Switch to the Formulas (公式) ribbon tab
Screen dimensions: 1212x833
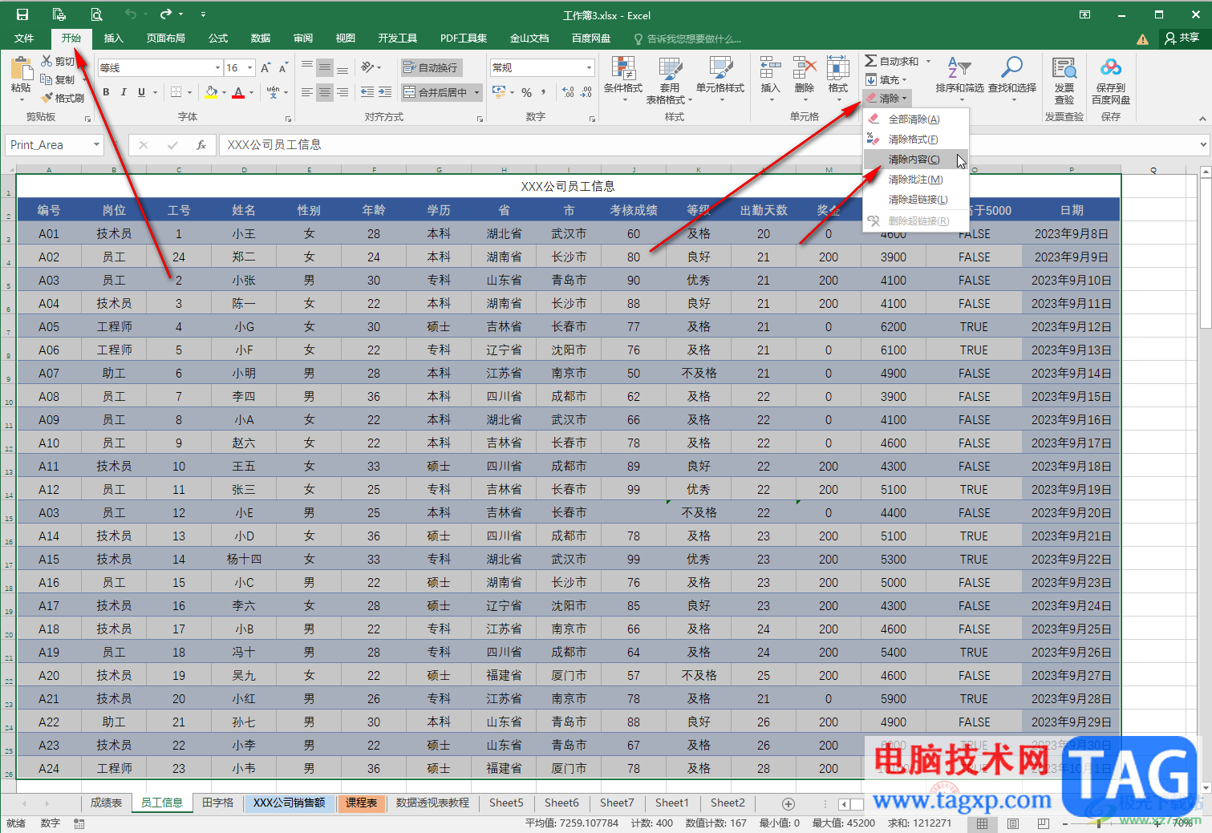pyautogui.click(x=218, y=38)
